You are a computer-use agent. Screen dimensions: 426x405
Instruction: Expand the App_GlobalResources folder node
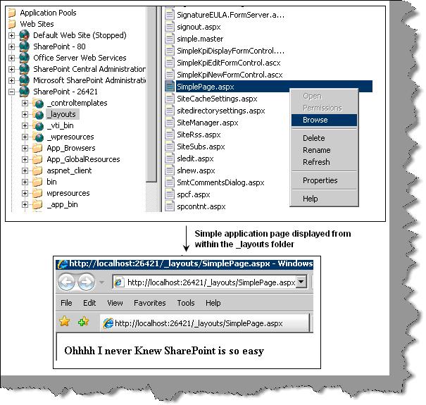(25, 160)
